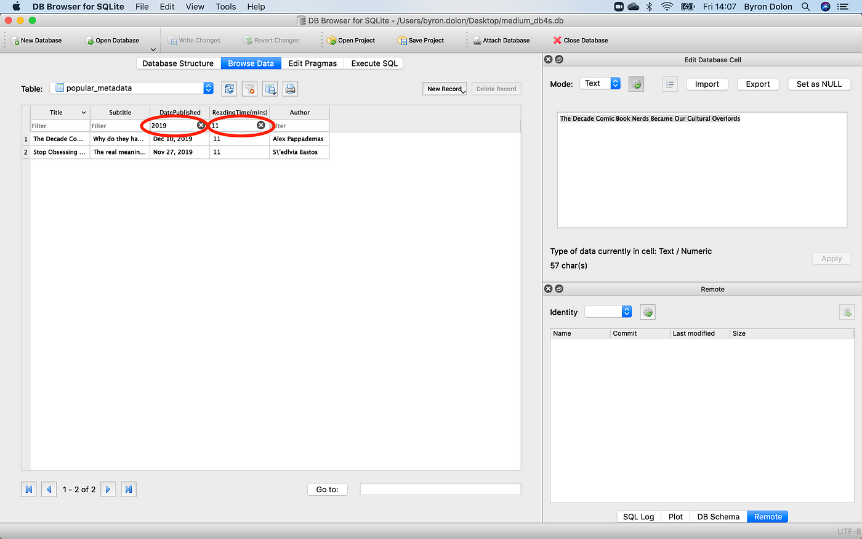Click the Wi-Fi icon in menu bar

(667, 7)
